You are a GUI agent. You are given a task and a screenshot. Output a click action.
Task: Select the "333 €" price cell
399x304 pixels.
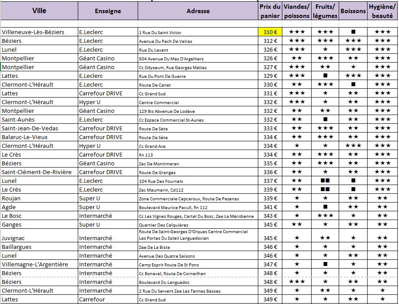click(270, 128)
